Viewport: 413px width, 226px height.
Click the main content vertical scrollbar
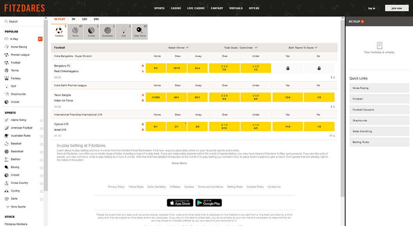(x=343, y=108)
